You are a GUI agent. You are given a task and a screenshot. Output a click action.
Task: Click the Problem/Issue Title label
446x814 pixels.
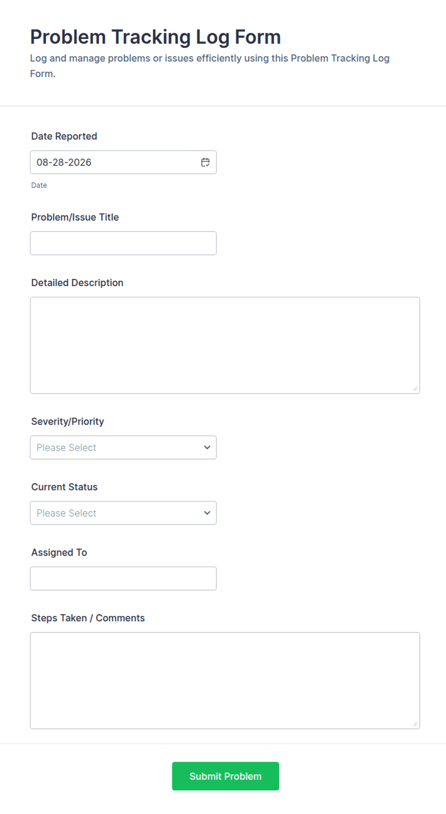(x=75, y=217)
